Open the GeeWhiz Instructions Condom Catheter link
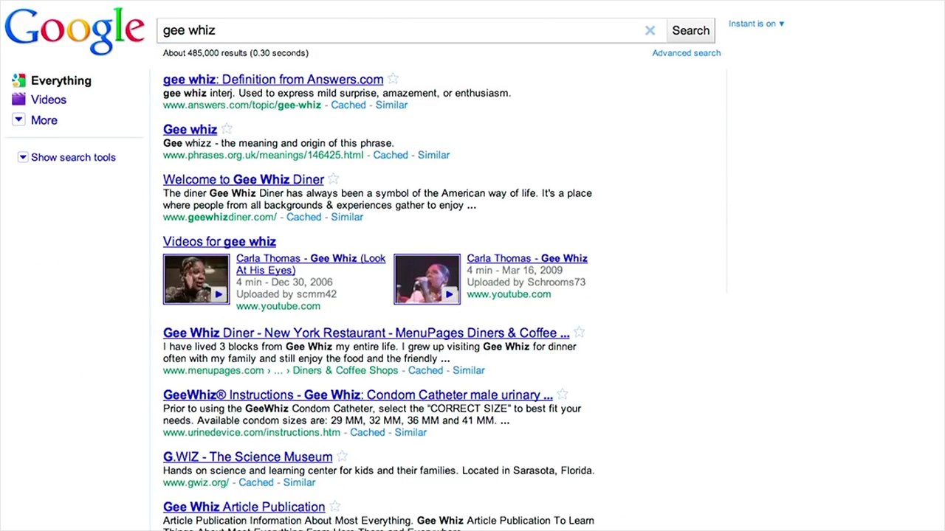 point(358,395)
